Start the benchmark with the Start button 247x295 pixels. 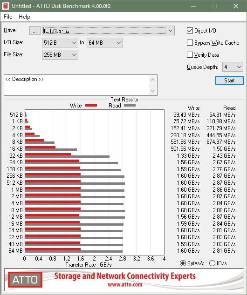[229, 80]
